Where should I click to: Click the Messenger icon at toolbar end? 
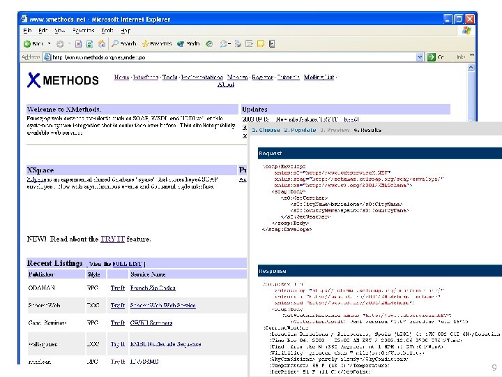click(272, 43)
